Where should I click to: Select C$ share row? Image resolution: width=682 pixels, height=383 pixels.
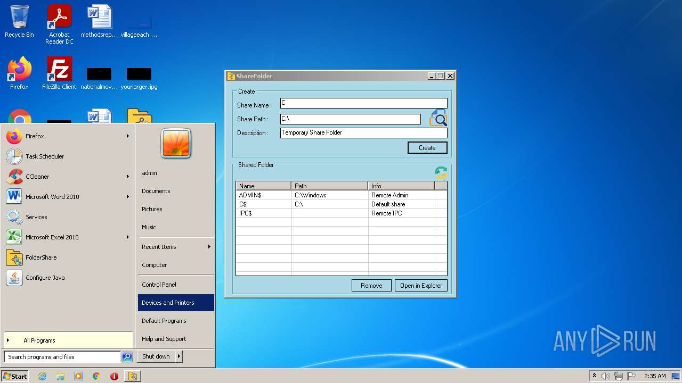point(341,204)
